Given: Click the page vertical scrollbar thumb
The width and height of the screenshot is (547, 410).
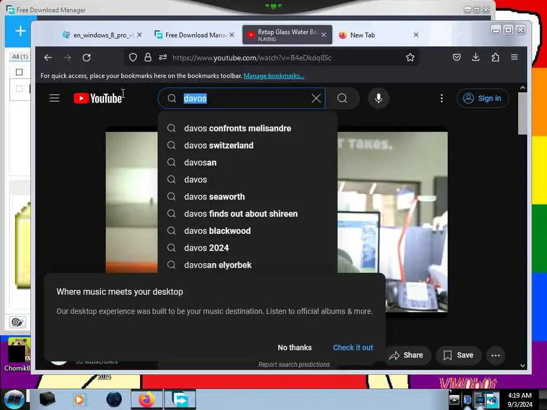Looking at the screenshot, I should 522,113.
